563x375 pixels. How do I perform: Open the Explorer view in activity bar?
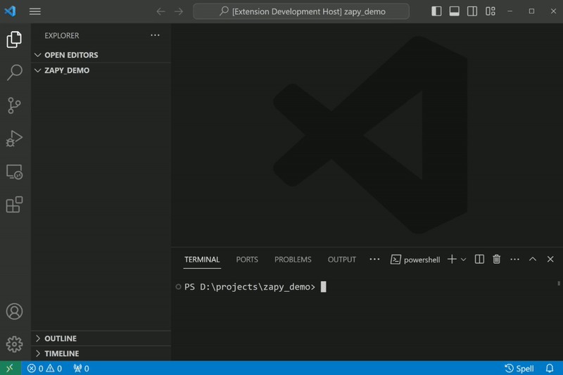[x=14, y=39]
